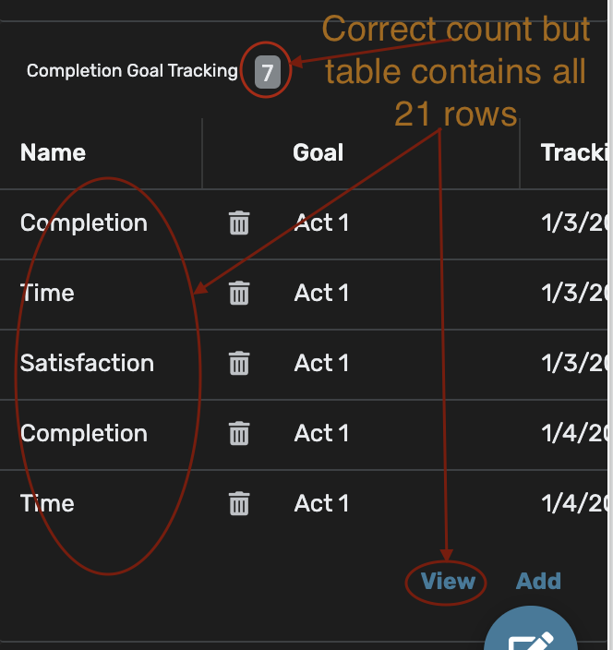The width and height of the screenshot is (613, 650).
Task: Click the record count badge showing 7
Action: pos(268,72)
